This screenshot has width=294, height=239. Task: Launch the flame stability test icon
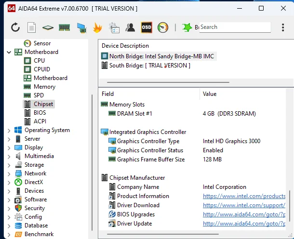pyautogui.click(x=97, y=28)
